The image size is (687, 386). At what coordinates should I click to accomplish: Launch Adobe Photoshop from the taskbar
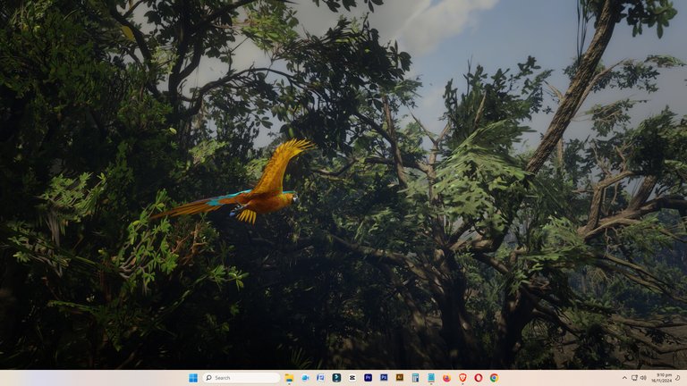point(384,378)
